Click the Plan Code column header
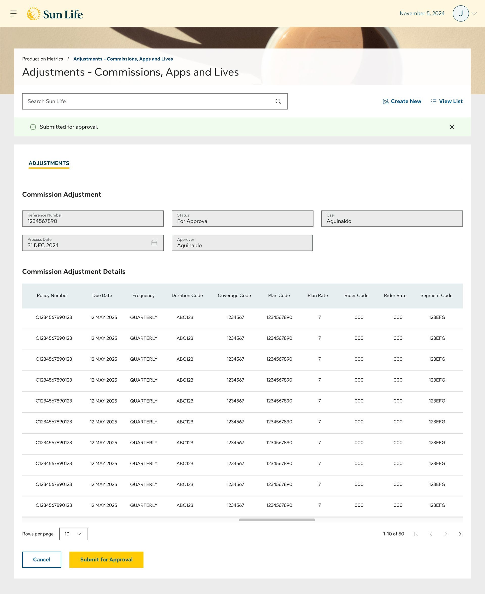The height and width of the screenshot is (594, 485). [279, 295]
